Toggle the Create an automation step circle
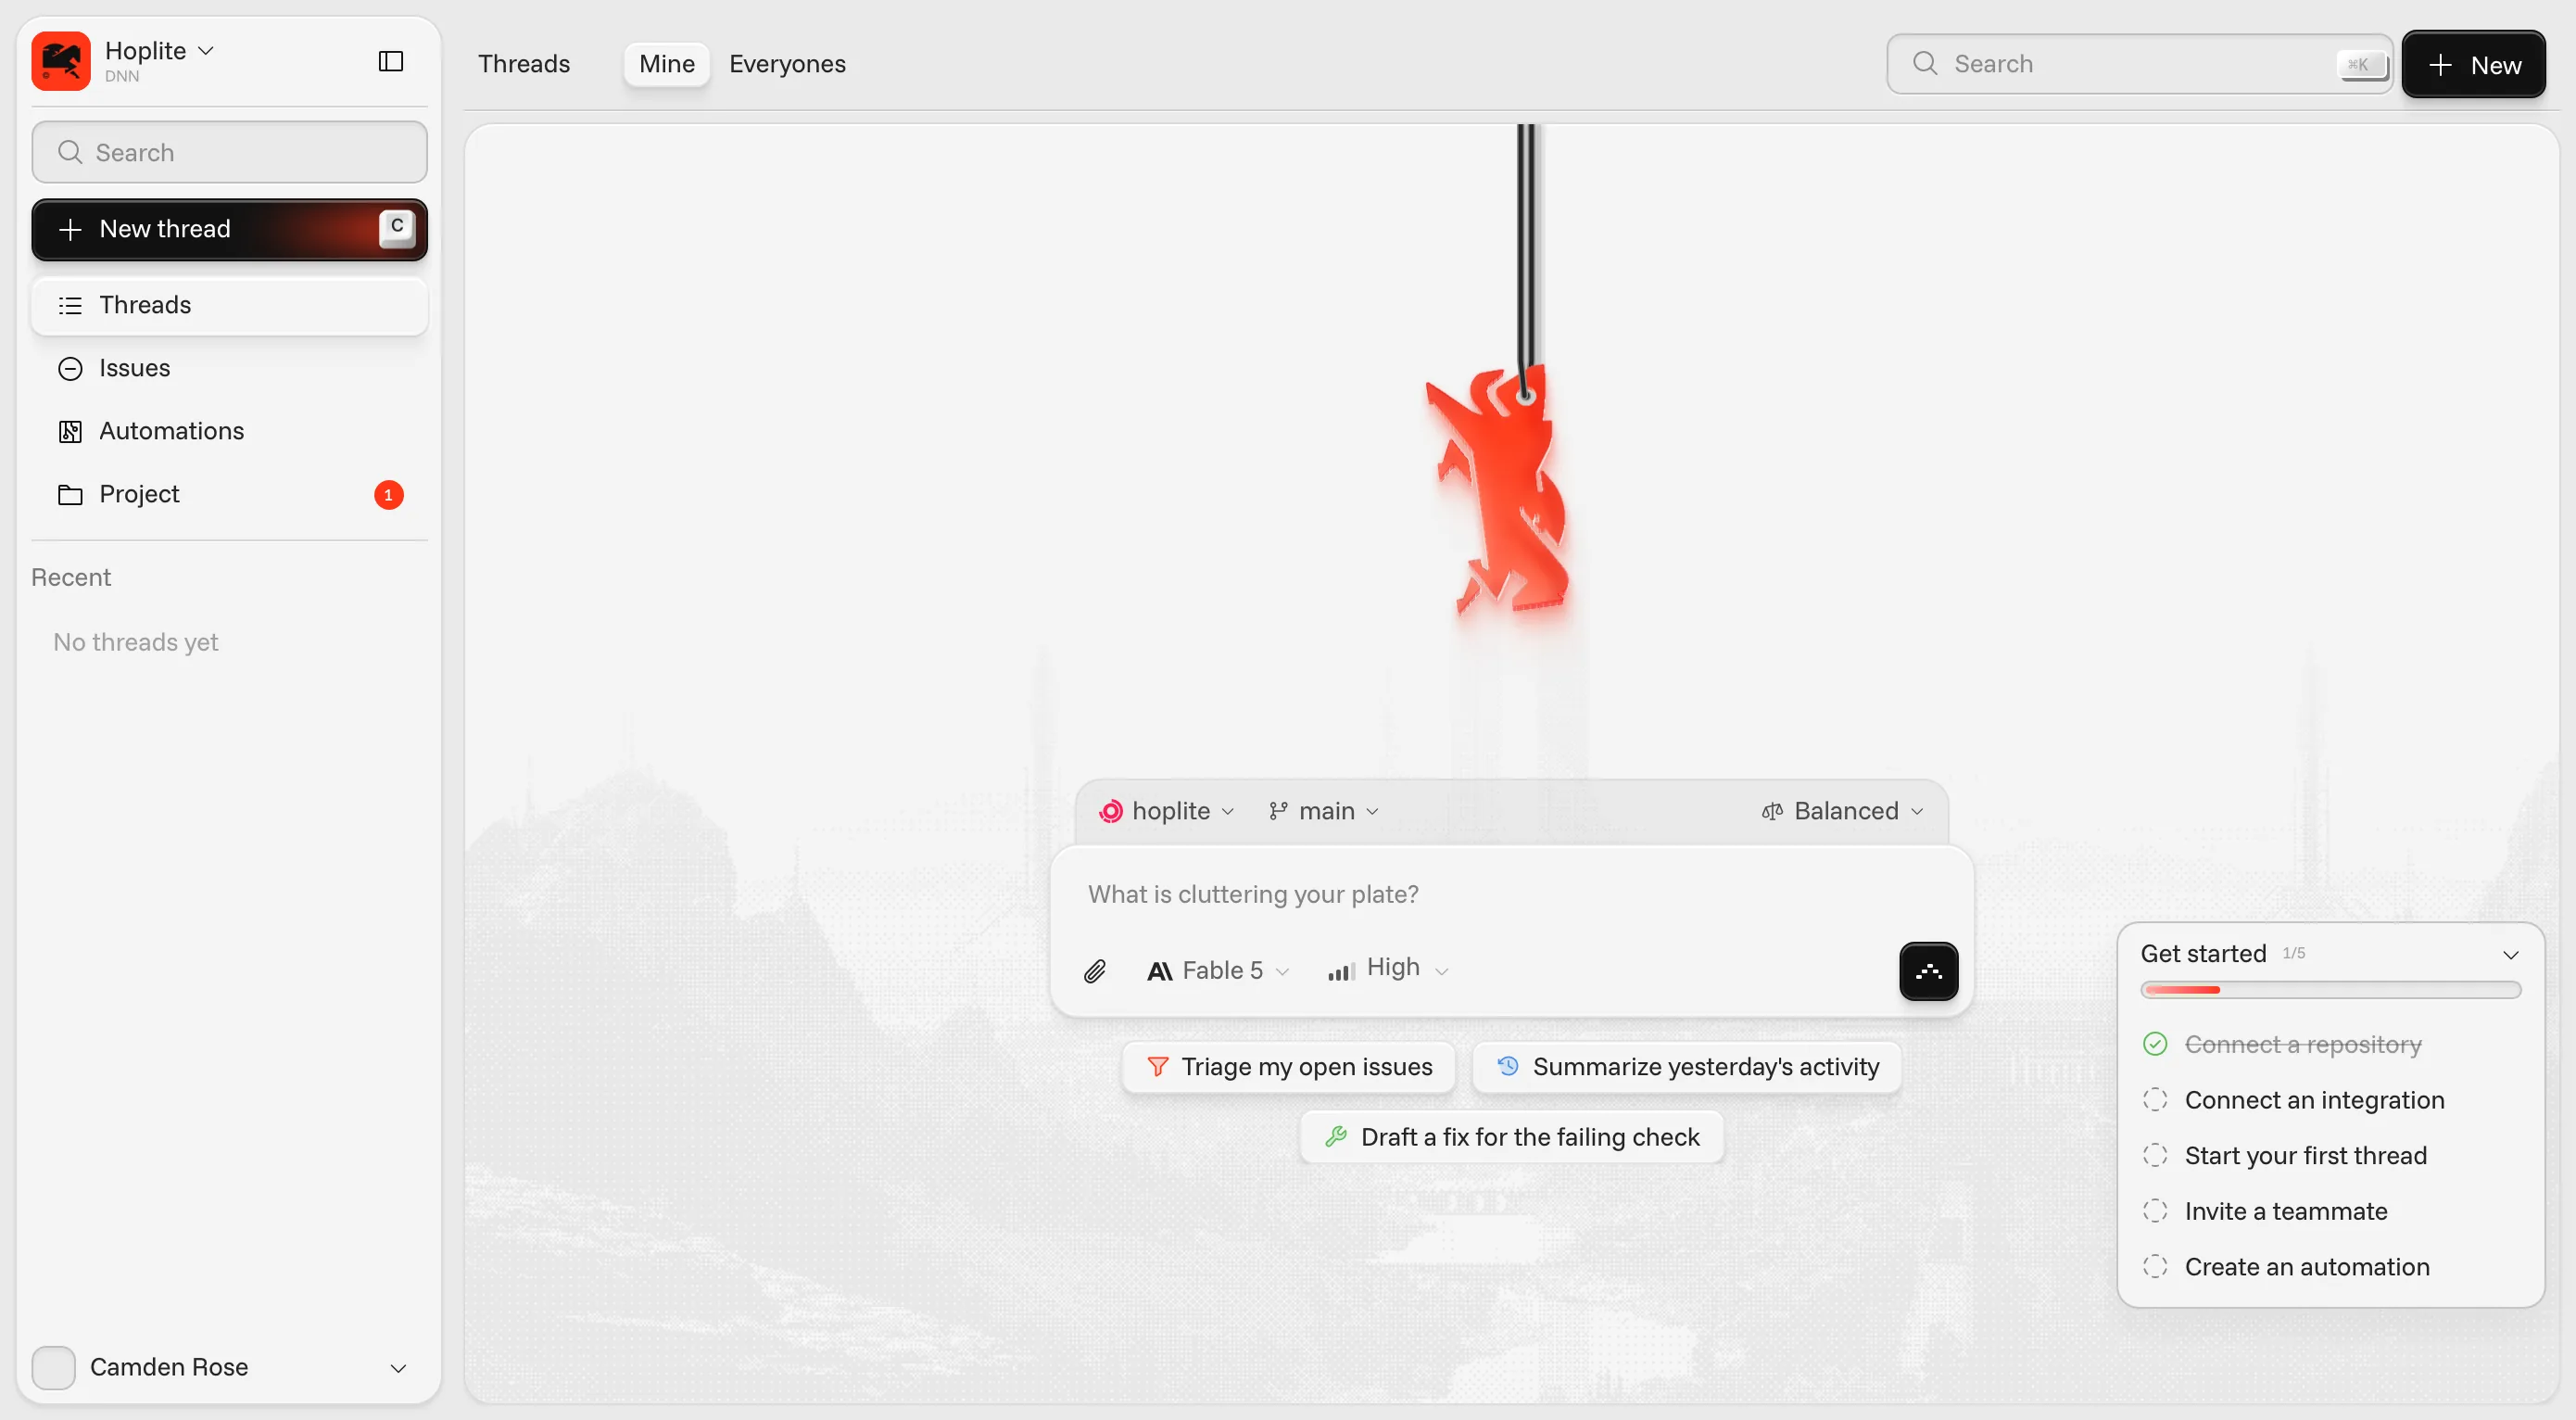Viewport: 2576px width, 1420px height. (x=2155, y=1267)
